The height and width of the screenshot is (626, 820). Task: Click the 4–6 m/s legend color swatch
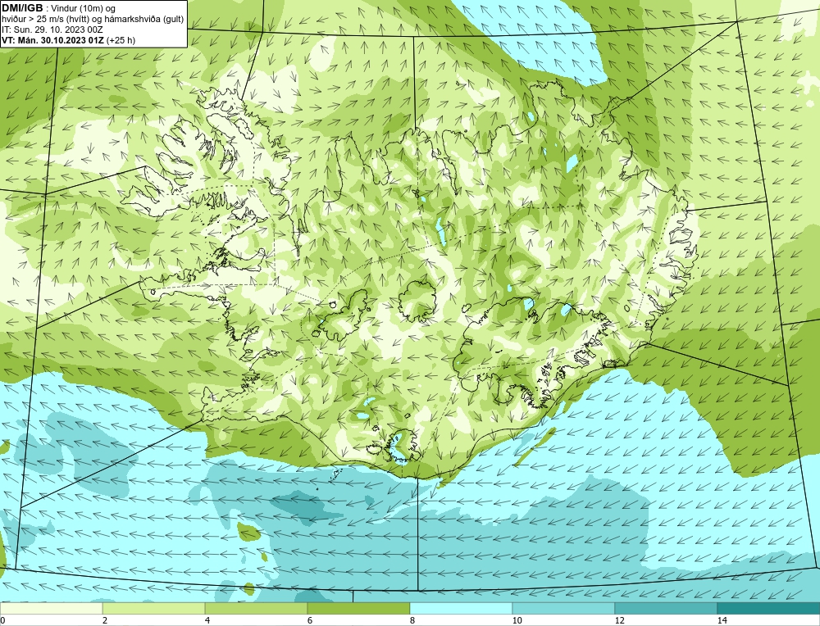pyautogui.click(x=256, y=608)
